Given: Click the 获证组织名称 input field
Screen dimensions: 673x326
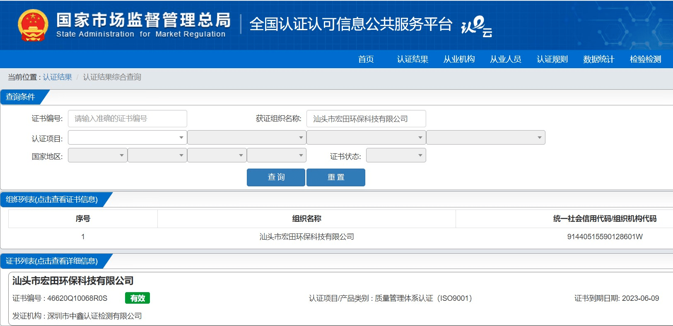Looking at the screenshot, I should point(366,119).
